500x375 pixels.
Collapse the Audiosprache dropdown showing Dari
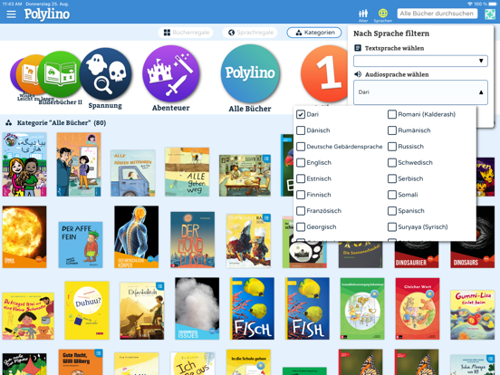point(420,92)
